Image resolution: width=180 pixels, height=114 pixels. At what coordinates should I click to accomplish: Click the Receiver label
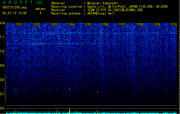58,10
